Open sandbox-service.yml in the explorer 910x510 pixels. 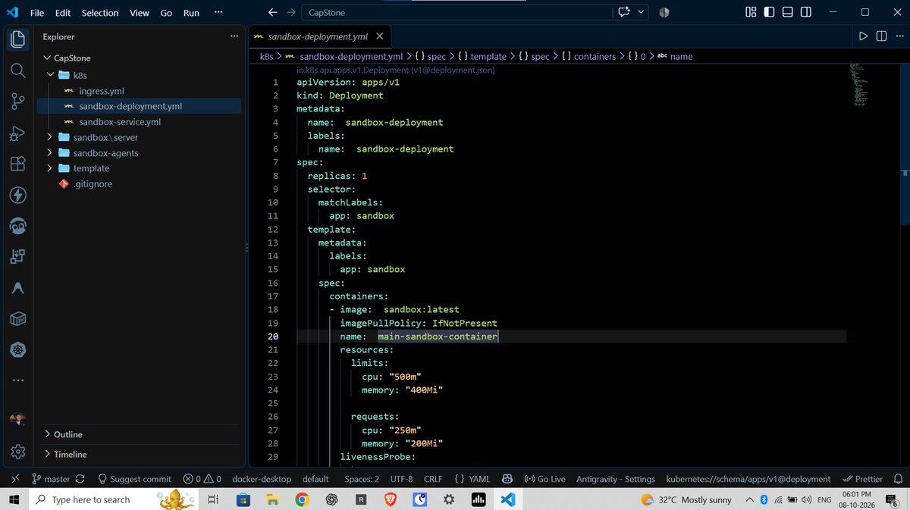[120, 122]
